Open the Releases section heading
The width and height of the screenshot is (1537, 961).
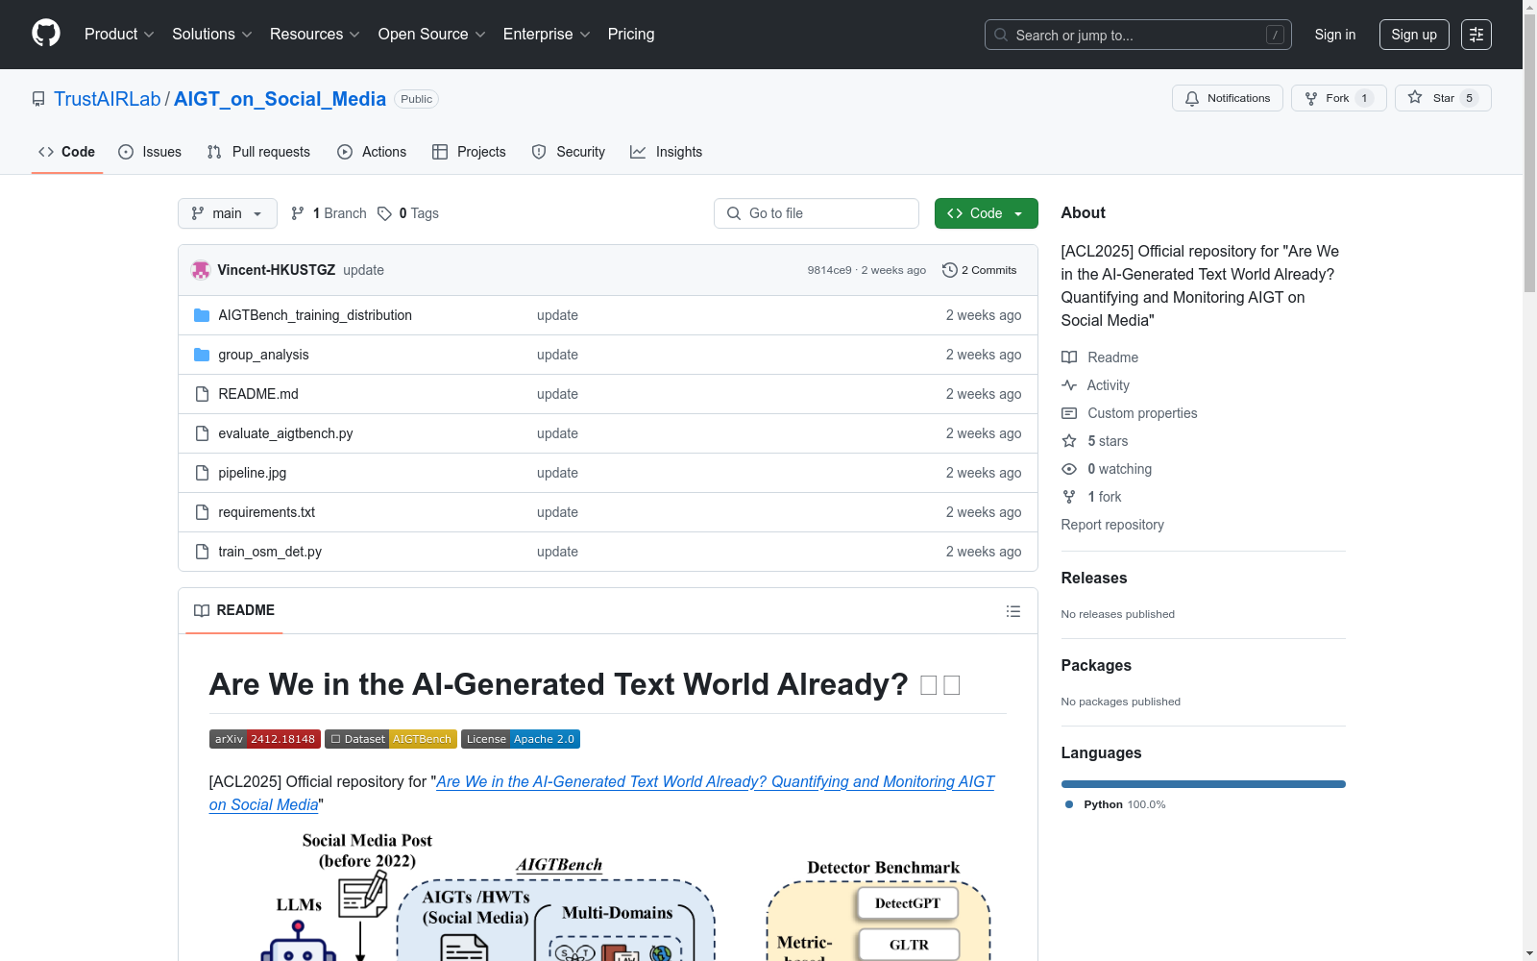click(1094, 578)
